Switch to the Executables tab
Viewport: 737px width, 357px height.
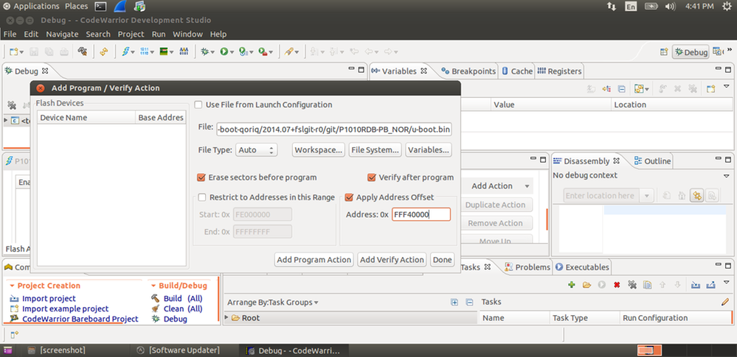(582, 267)
